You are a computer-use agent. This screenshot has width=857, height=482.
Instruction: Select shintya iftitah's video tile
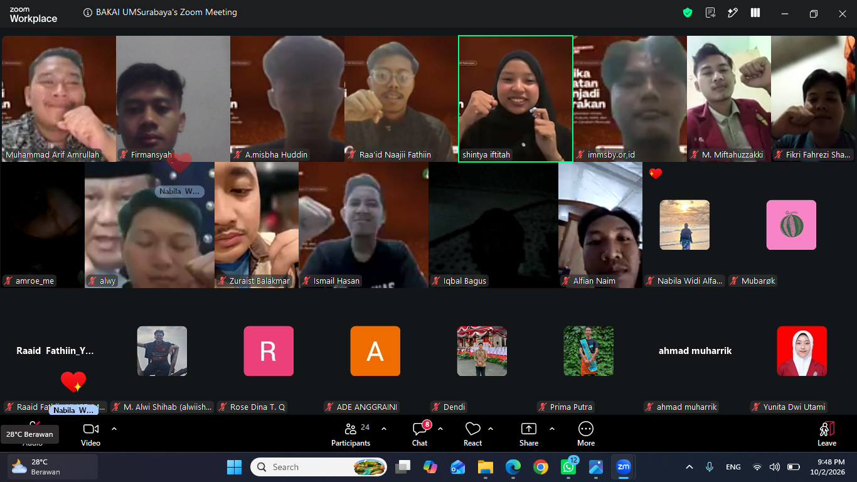coord(516,99)
